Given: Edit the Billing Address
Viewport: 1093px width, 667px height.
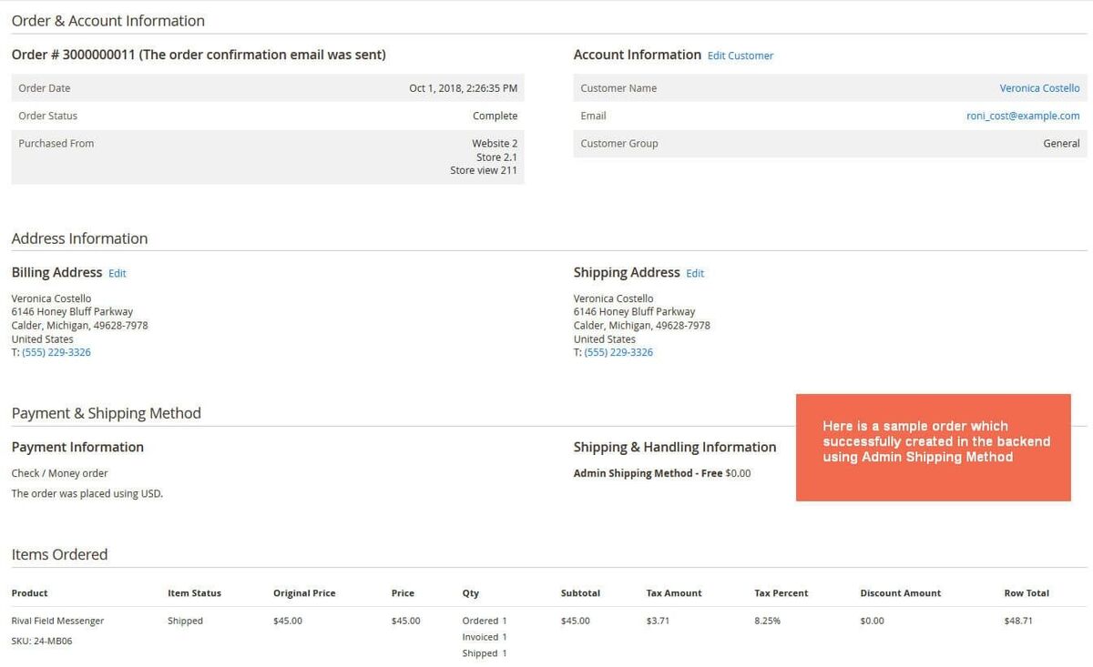Looking at the screenshot, I should click(x=117, y=272).
